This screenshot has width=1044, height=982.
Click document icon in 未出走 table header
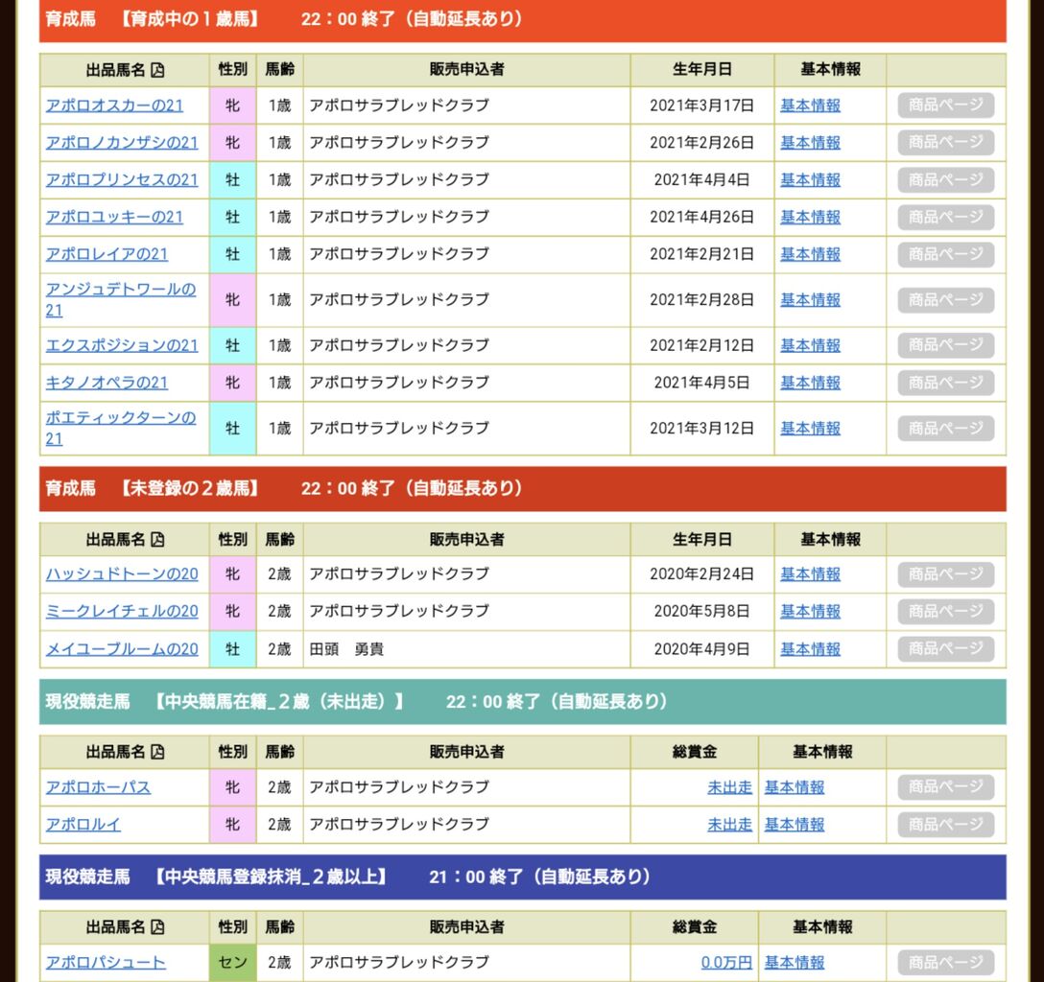[x=157, y=752]
